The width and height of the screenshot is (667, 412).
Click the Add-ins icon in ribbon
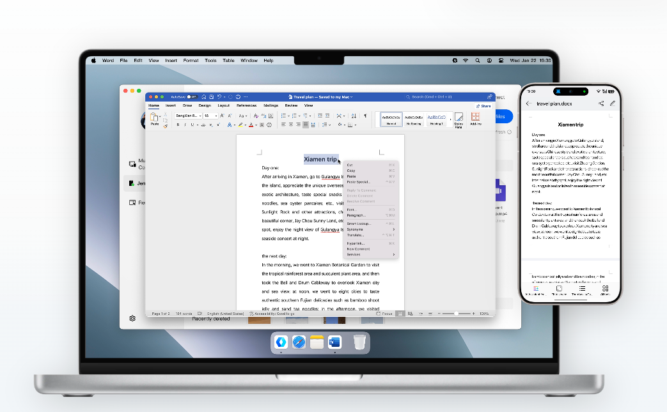[476, 119]
